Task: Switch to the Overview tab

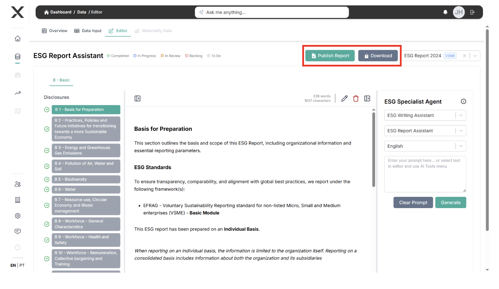Action: [55, 31]
